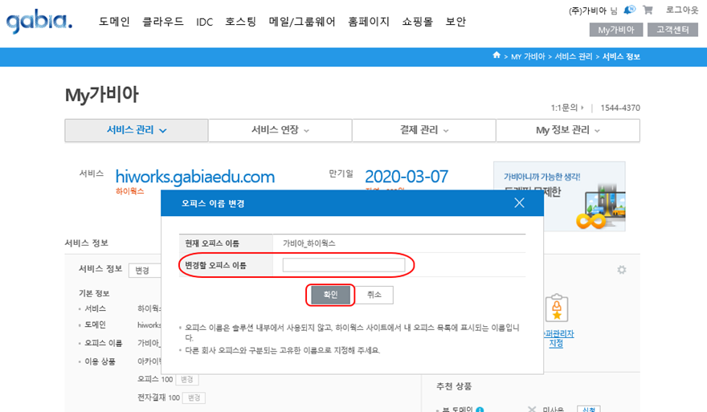
Task: Click the gabia logo
Action: [39, 22]
